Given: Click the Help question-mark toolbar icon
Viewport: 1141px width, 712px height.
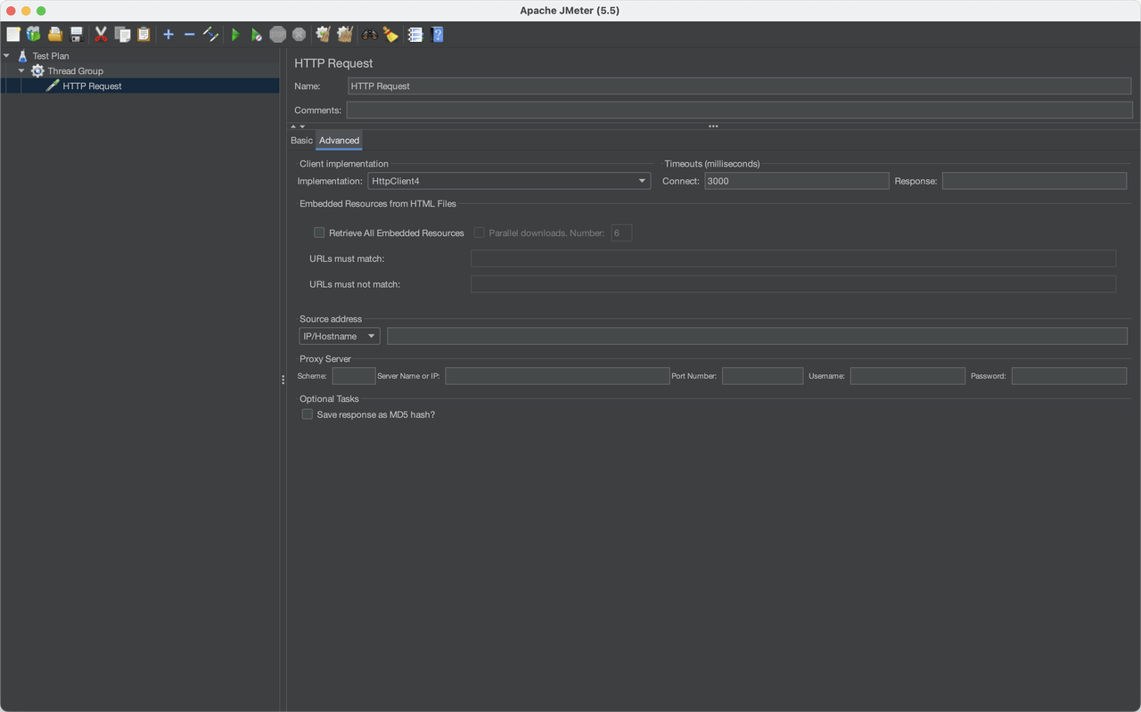Looking at the screenshot, I should click(x=437, y=34).
